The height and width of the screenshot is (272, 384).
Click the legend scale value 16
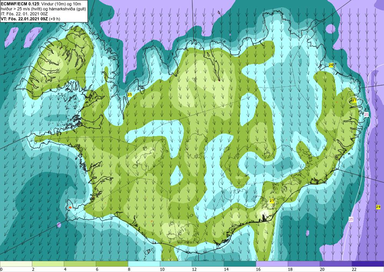pos(258,269)
